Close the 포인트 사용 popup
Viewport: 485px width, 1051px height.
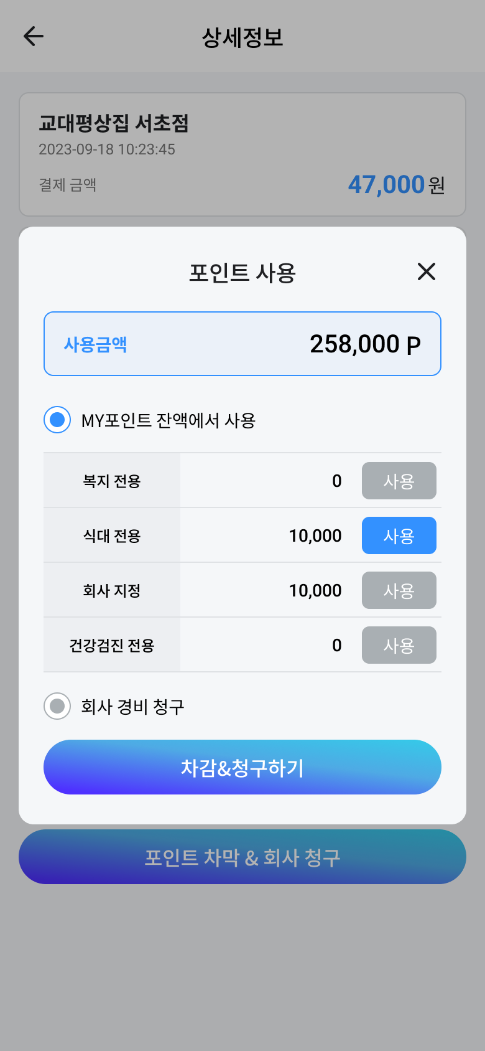[427, 271]
